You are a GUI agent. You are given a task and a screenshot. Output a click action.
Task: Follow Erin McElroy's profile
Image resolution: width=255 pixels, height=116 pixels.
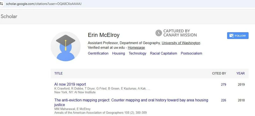(x=238, y=36)
